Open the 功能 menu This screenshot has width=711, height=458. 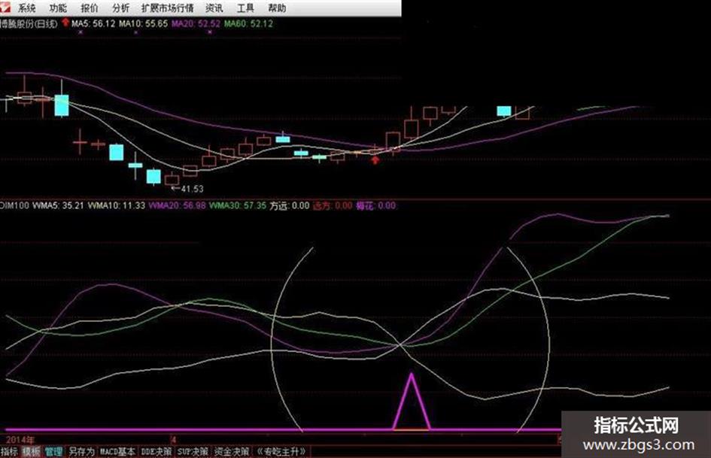coord(58,8)
